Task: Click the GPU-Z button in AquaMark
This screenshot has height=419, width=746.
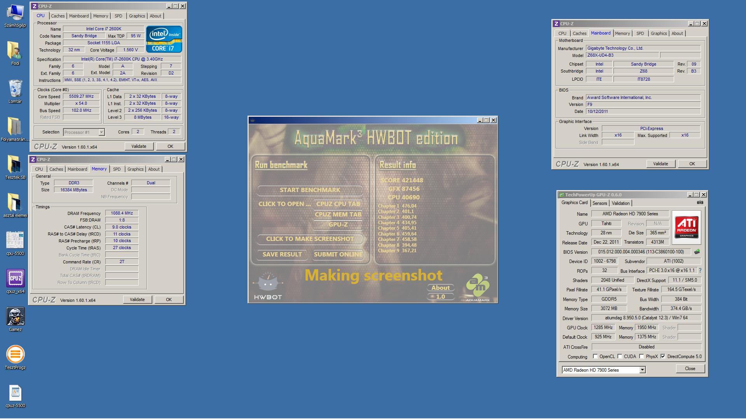Action: pyautogui.click(x=338, y=225)
